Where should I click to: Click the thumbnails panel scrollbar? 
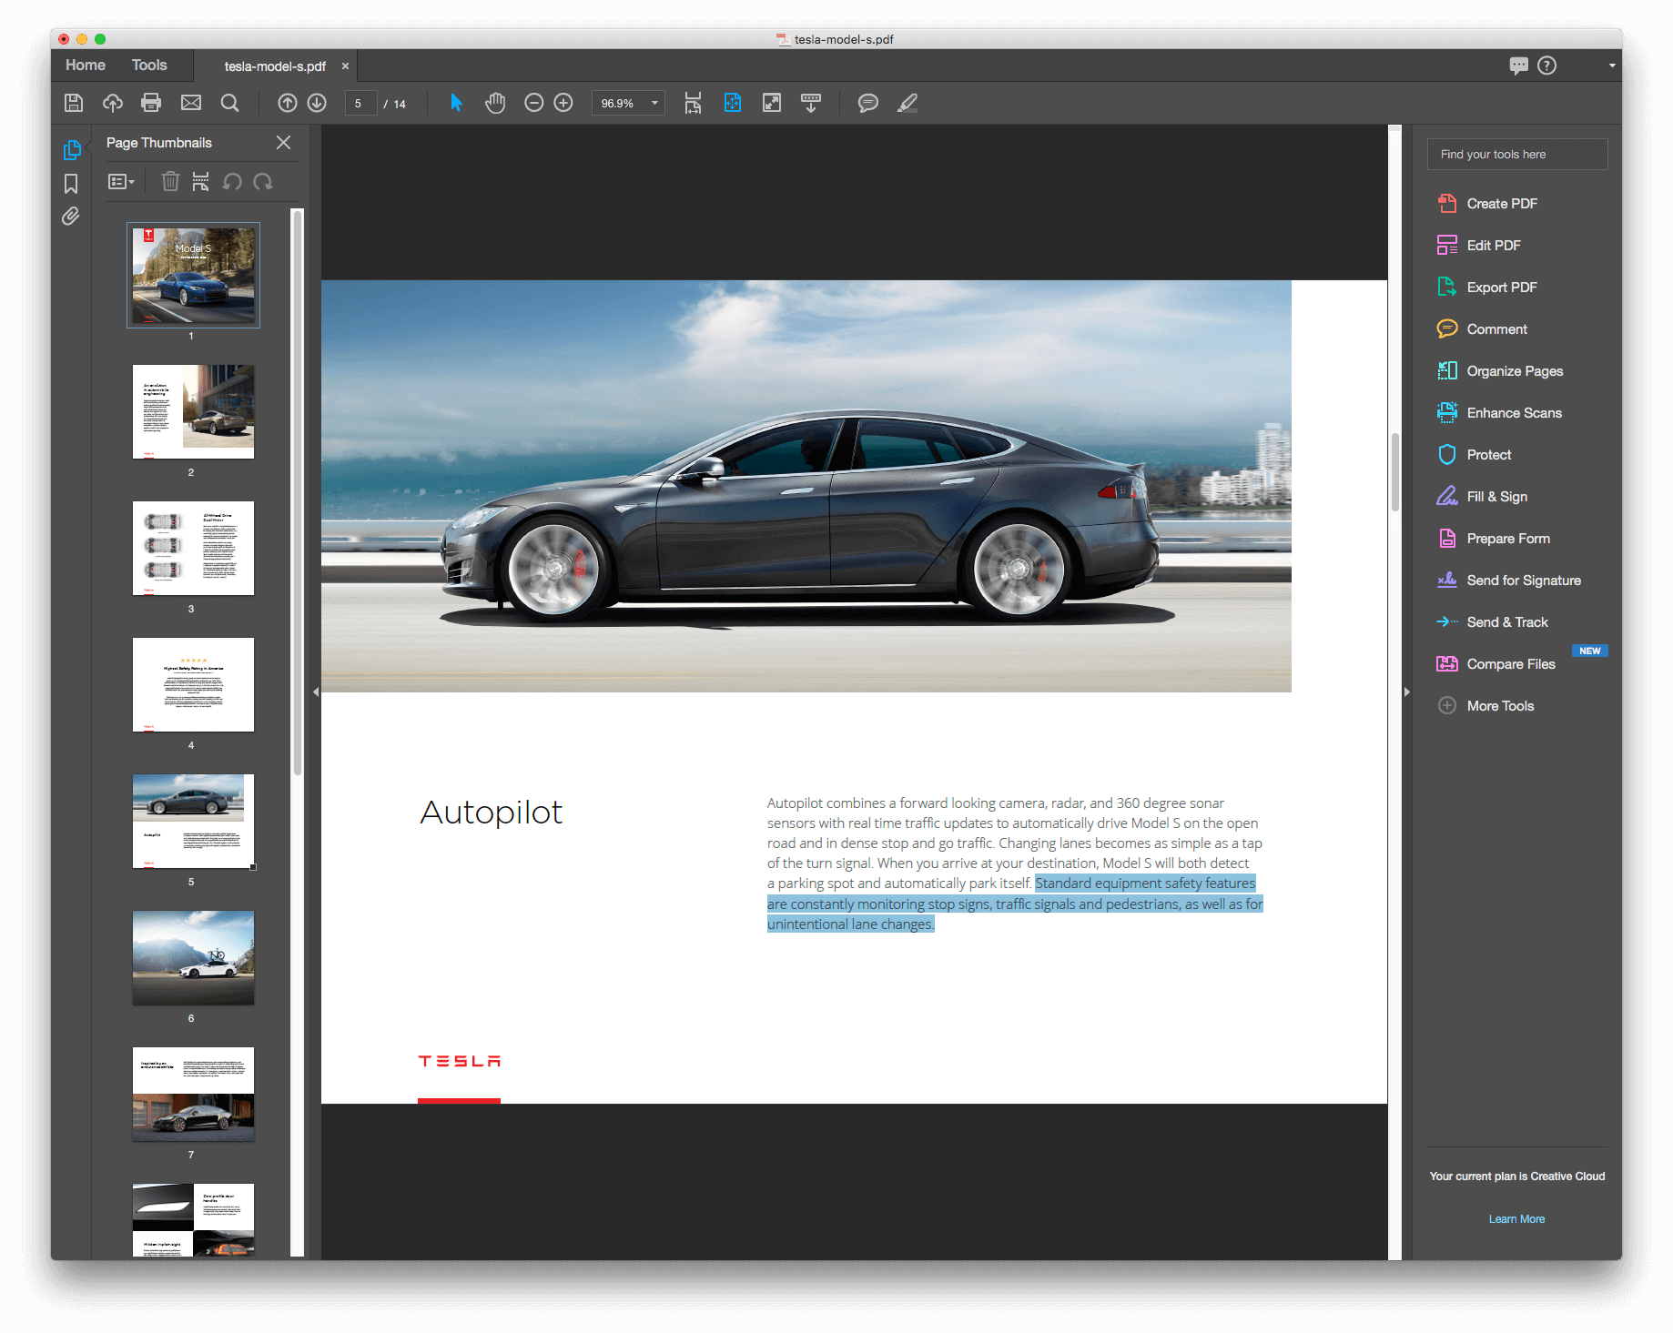coord(297,491)
